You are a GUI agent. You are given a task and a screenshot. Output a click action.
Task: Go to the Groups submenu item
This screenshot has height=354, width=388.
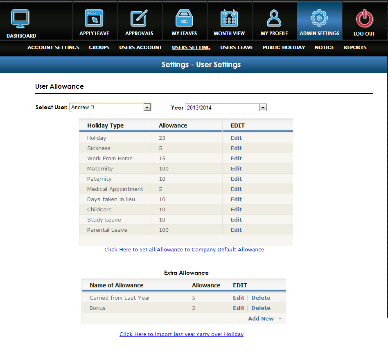99,47
